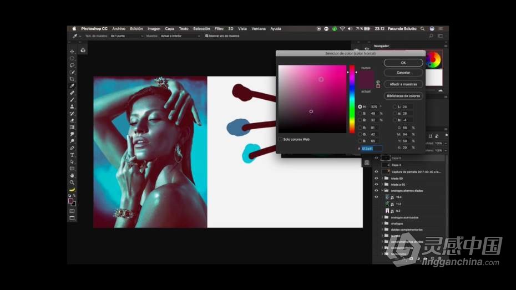
Task: Open the Muestra 'Actual e inferior' dropdown
Action: point(180,36)
